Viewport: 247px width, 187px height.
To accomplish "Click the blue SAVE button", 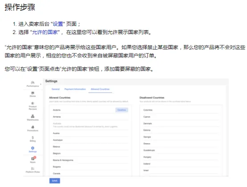I will click(55, 181).
